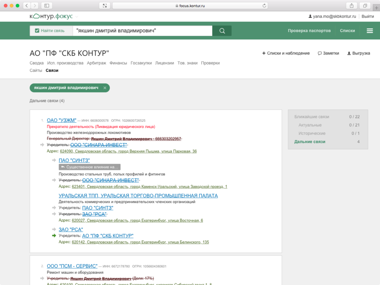Open ОАО "УЗЖМ" company link
The height and width of the screenshot is (285, 380).
coord(62,120)
